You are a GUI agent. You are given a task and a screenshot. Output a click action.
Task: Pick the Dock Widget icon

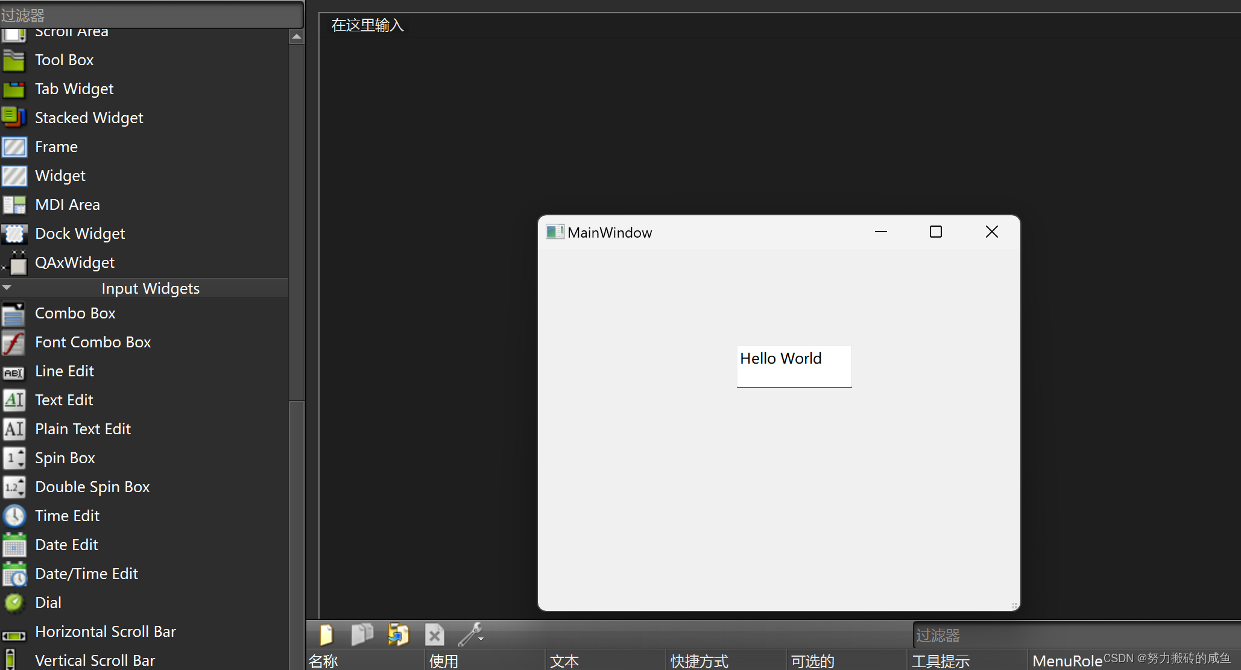click(14, 234)
